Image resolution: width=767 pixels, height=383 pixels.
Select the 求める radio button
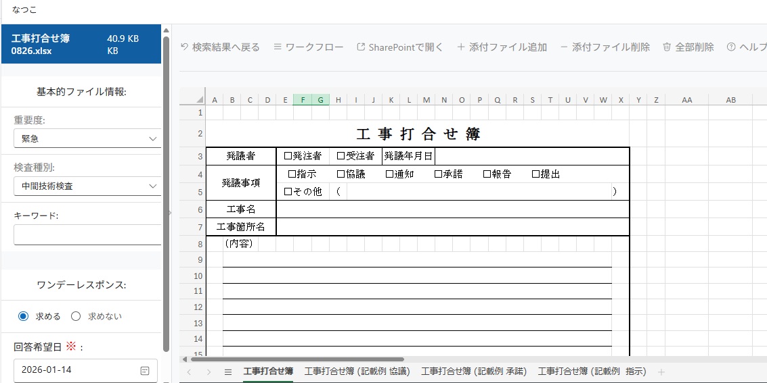click(24, 316)
